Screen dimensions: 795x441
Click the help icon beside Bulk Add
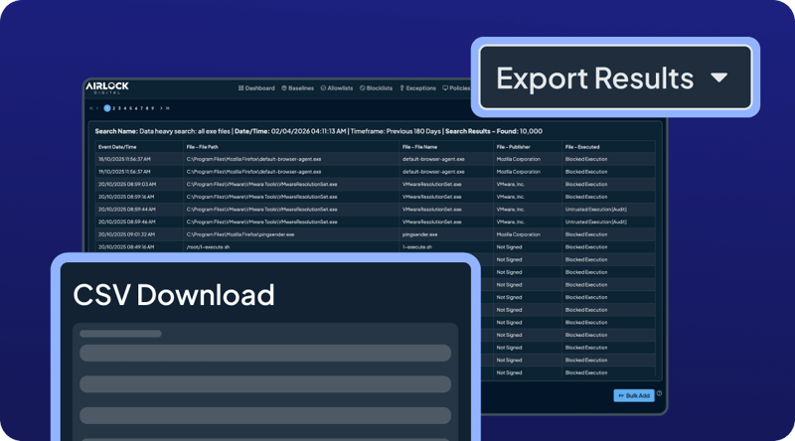click(659, 394)
